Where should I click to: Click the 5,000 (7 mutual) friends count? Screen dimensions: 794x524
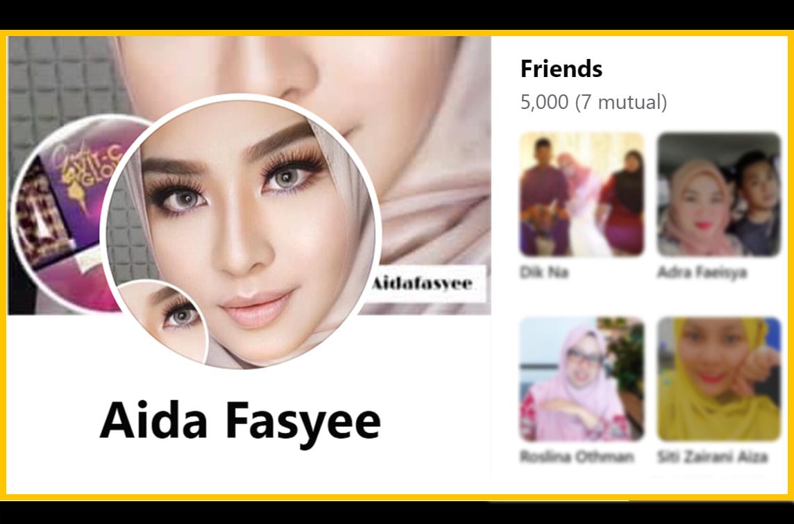pyautogui.click(x=593, y=102)
